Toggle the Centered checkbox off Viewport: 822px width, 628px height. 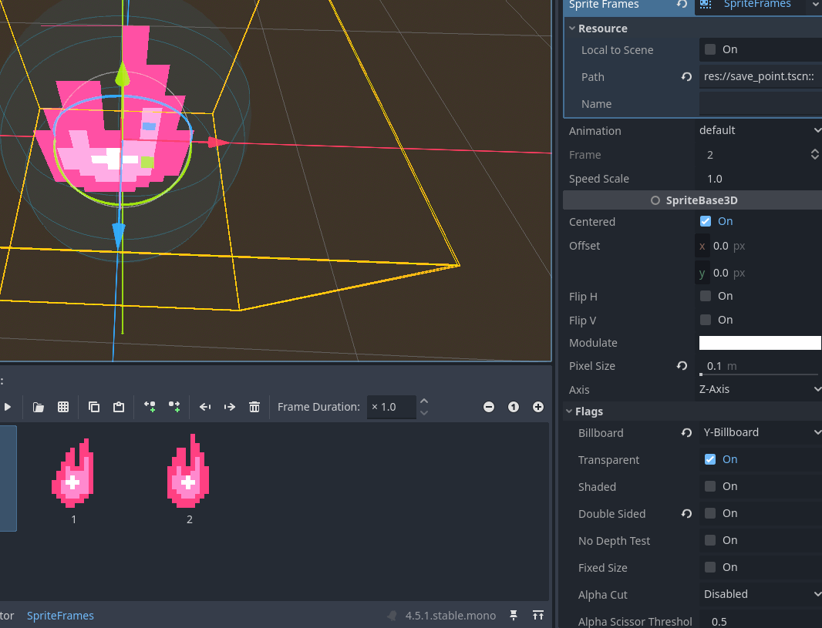[705, 221]
